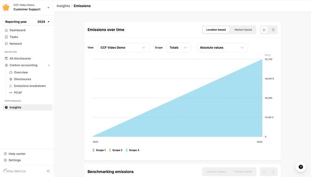Click the Settings gear icon

coord(6,160)
